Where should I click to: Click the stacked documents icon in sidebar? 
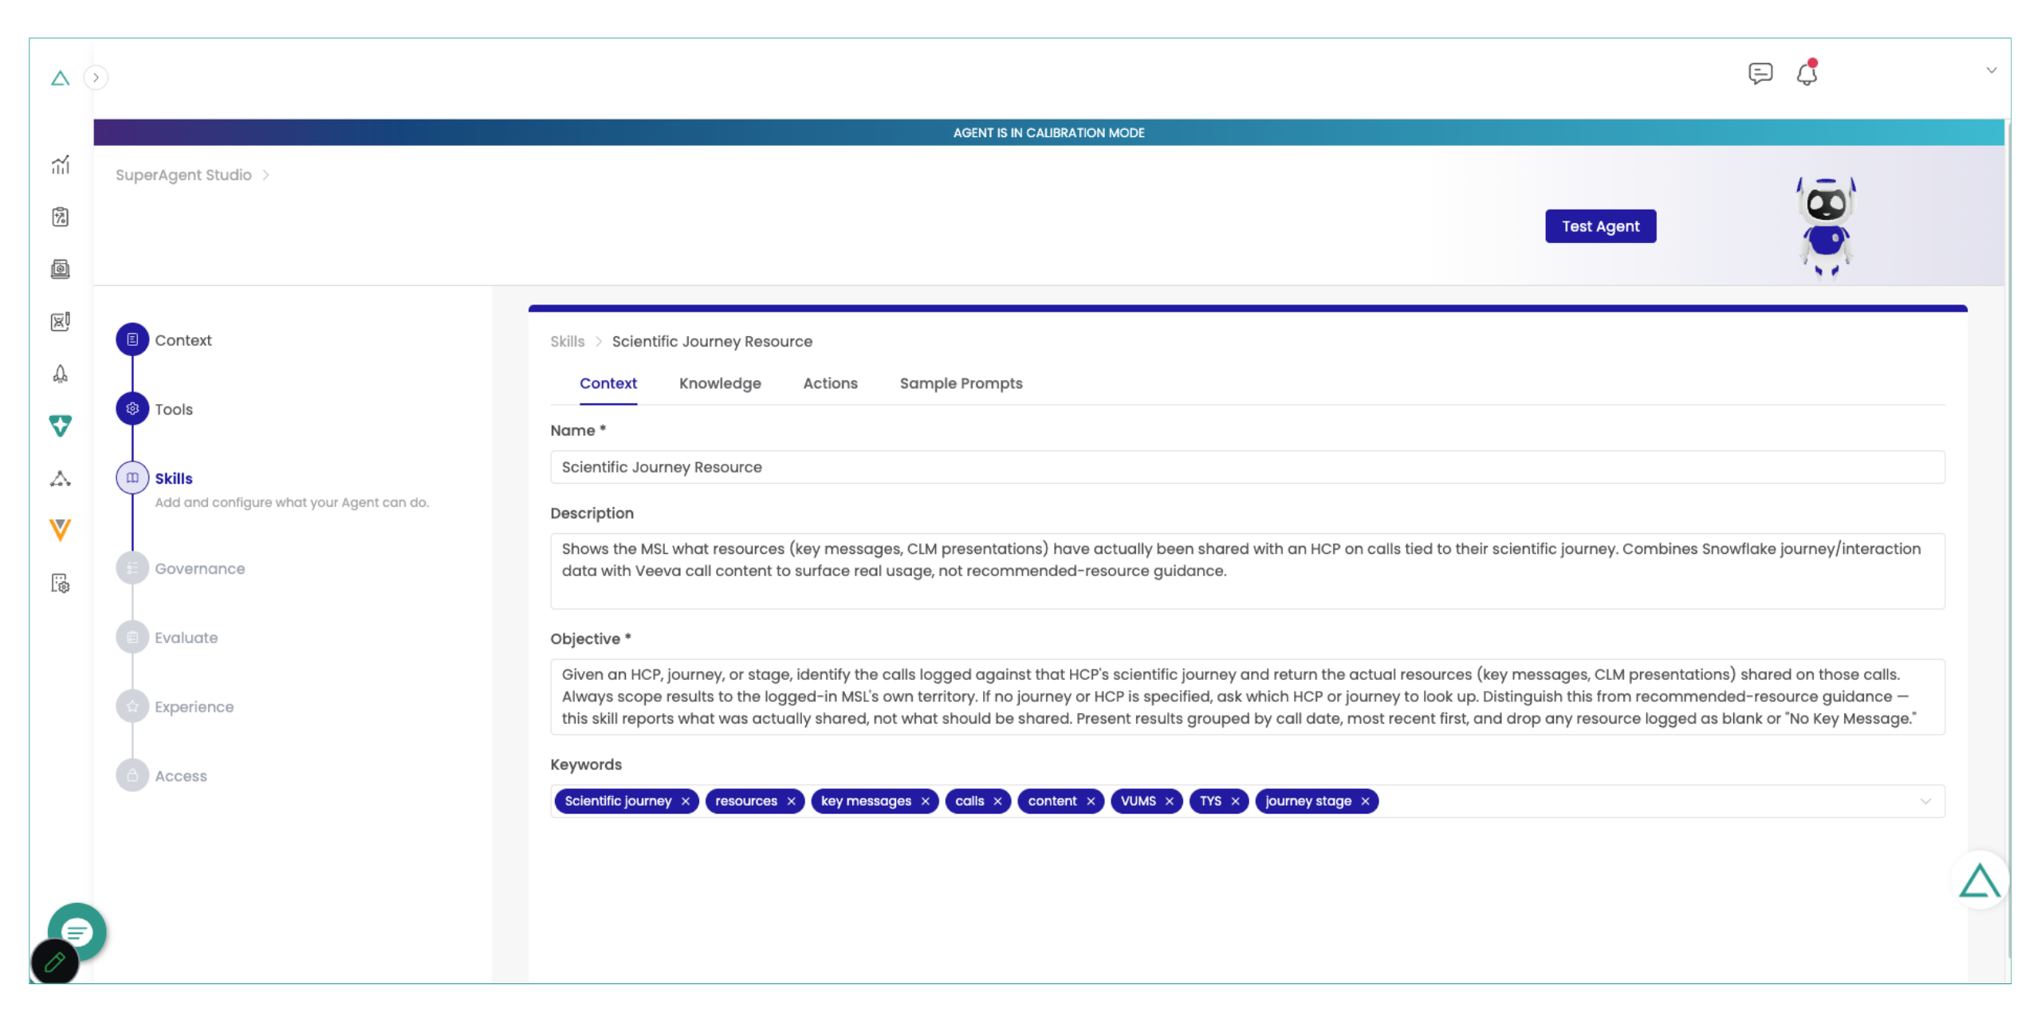(61, 269)
